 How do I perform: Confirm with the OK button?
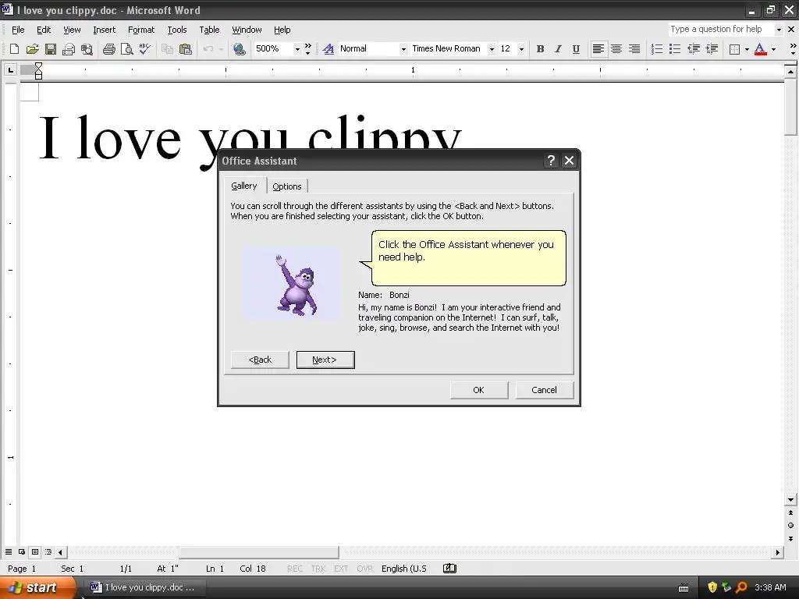[x=478, y=390]
